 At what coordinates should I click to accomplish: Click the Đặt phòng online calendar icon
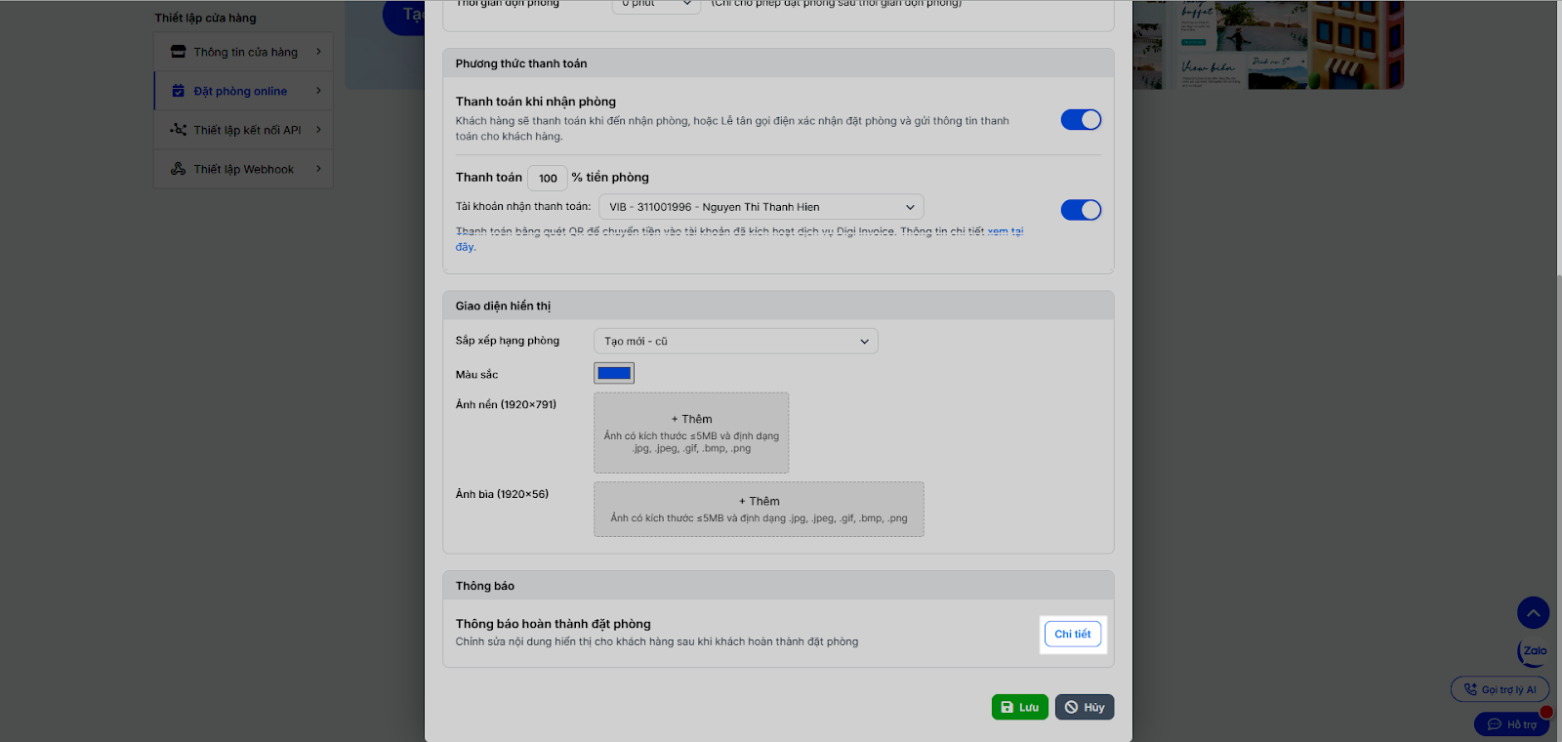[178, 91]
